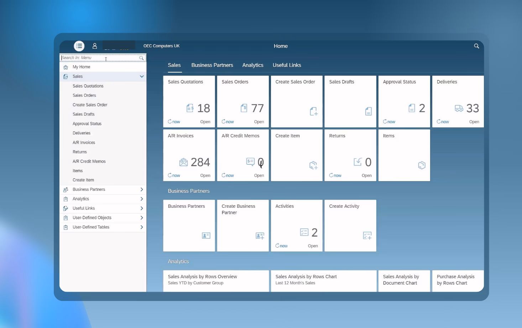
Task: Refresh the Deliveries tile count
Action: click(x=443, y=122)
